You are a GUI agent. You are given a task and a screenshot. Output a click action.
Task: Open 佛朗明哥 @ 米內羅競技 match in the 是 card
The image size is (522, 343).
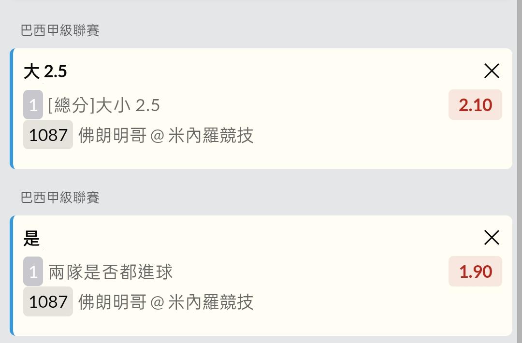click(166, 302)
